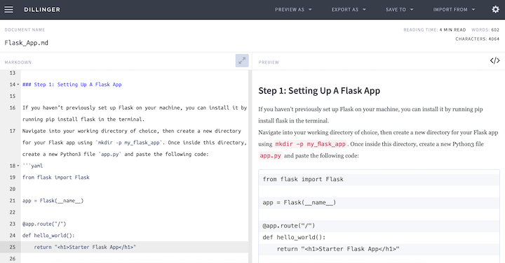This screenshot has width=505, height=263.
Task: Click the characters count 4064 stat
Action: (478, 39)
